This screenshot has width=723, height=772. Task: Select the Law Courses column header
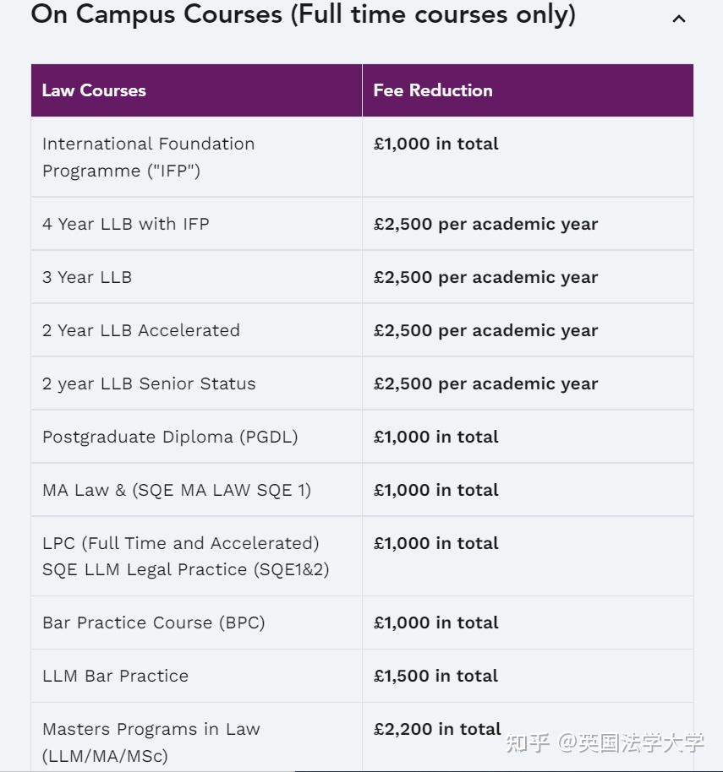pos(94,90)
